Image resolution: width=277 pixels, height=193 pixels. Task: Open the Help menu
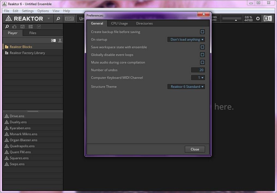point(67,11)
